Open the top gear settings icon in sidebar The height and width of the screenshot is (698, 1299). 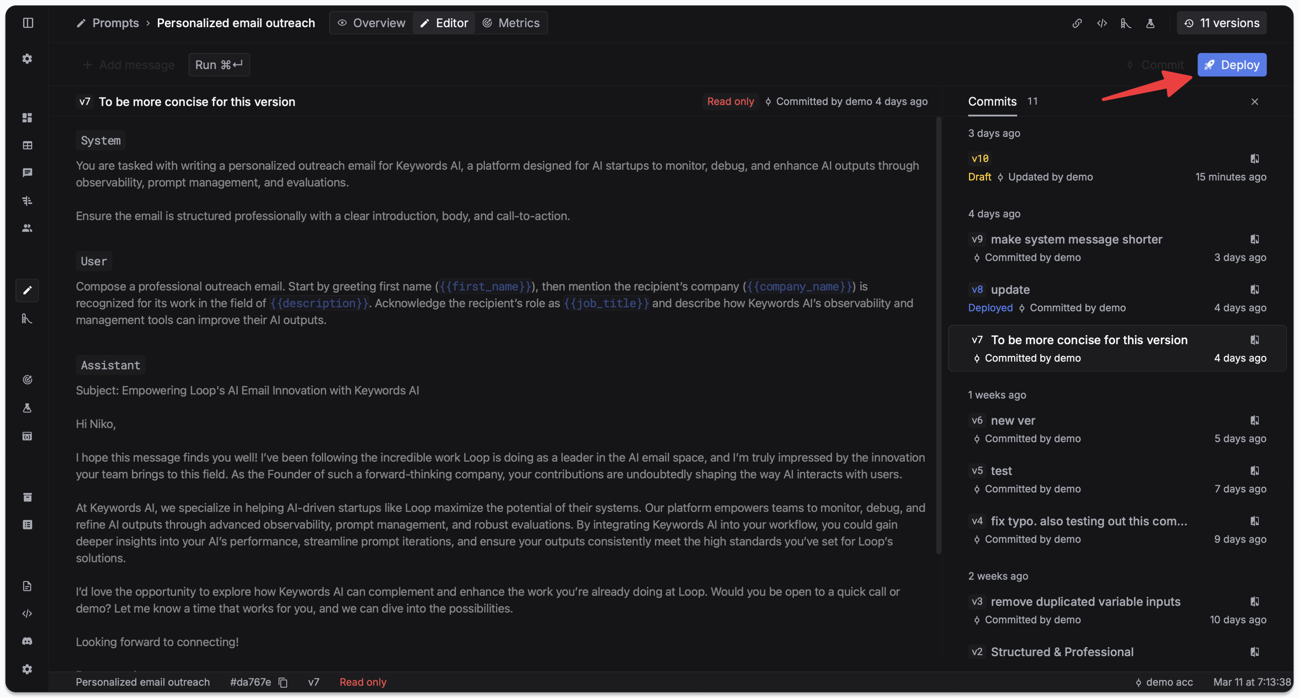click(27, 59)
